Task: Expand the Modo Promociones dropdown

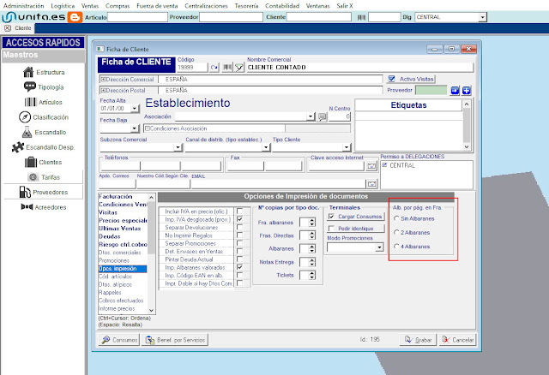Action: [x=379, y=247]
